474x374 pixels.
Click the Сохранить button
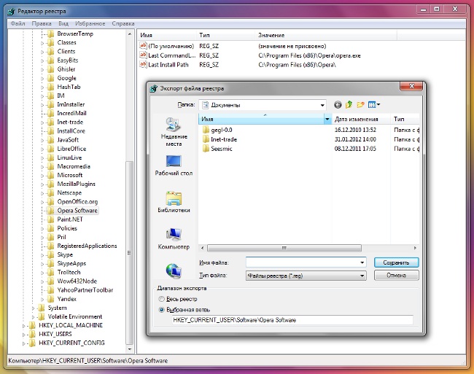point(396,262)
